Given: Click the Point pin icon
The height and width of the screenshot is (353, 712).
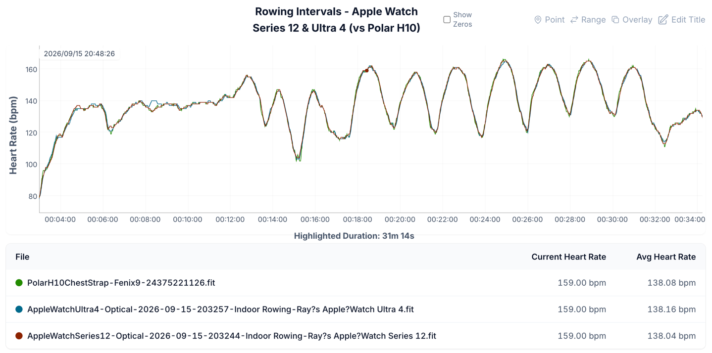Looking at the screenshot, I should point(538,20).
